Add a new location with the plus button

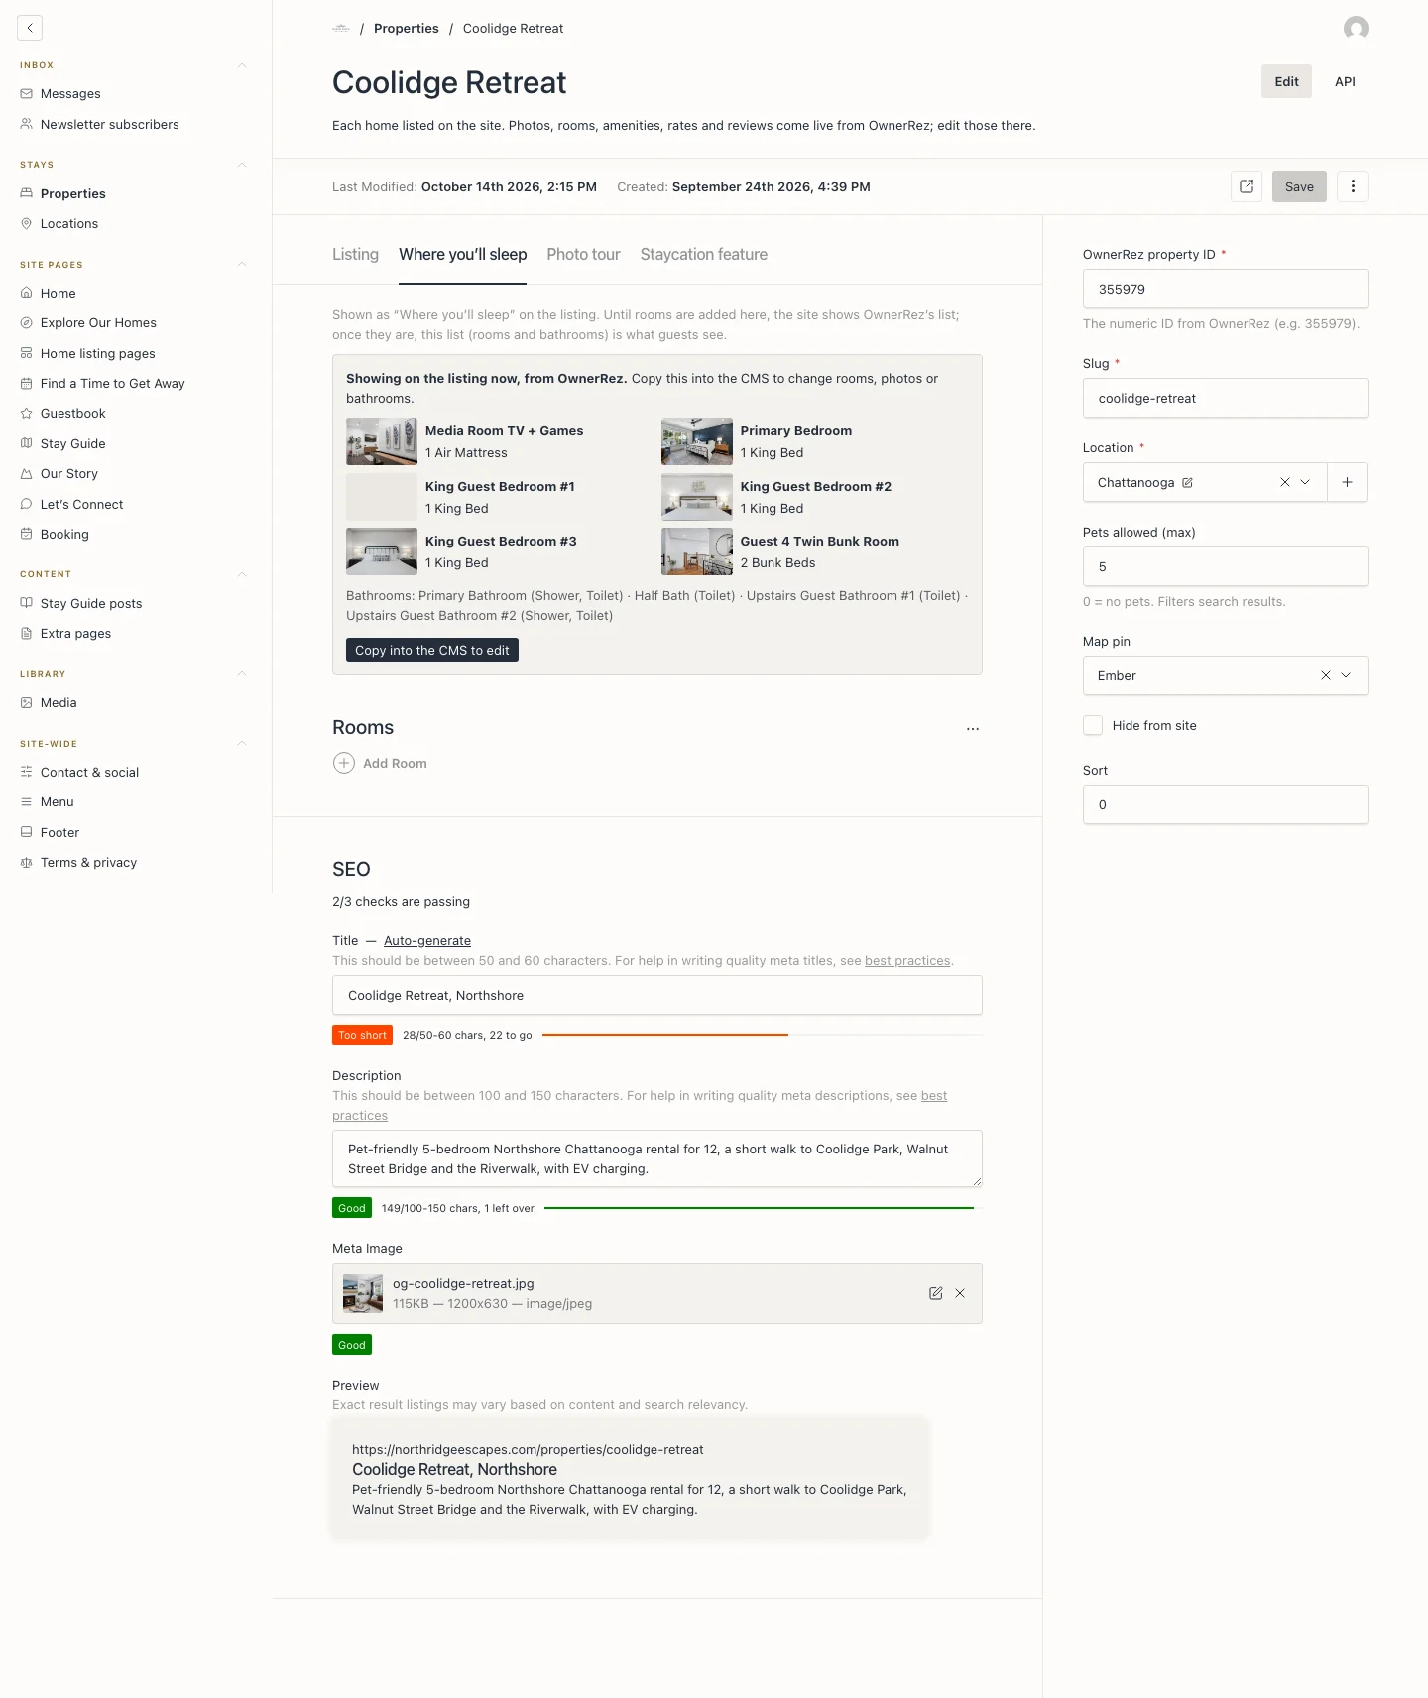click(1347, 482)
